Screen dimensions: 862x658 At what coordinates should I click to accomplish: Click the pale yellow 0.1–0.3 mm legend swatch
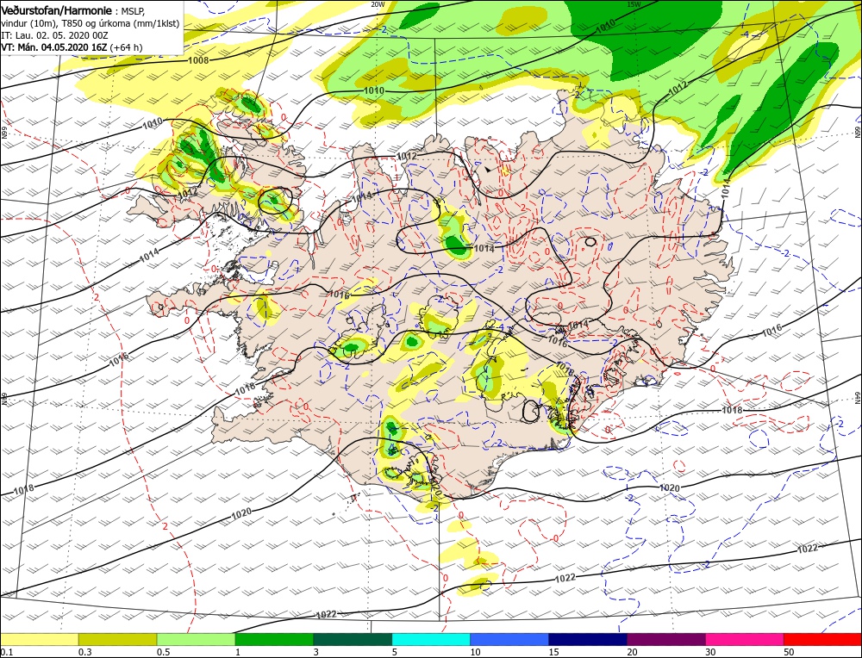[x=39, y=639]
